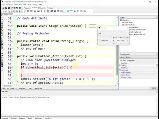
Task: Click the selected button in the GUI preview form
Action: click(x=121, y=40)
